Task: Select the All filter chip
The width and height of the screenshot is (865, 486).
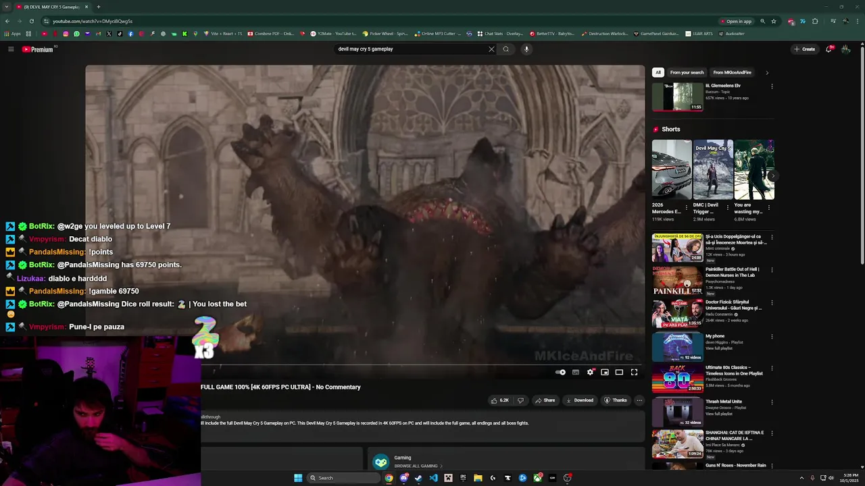Action: pyautogui.click(x=658, y=72)
